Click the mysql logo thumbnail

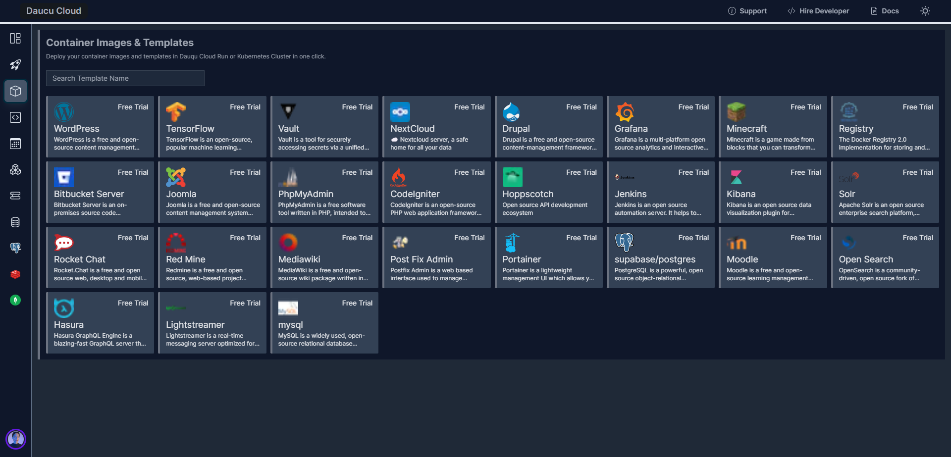288,308
